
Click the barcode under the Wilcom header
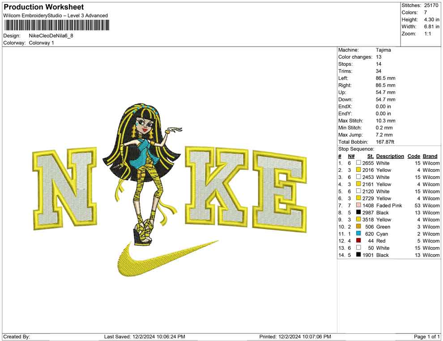(57, 26)
